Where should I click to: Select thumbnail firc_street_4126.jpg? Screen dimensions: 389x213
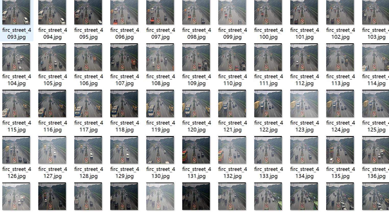16,150
